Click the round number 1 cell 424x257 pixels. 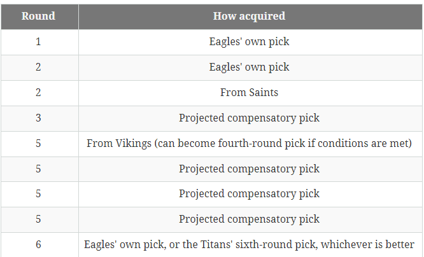coord(38,42)
